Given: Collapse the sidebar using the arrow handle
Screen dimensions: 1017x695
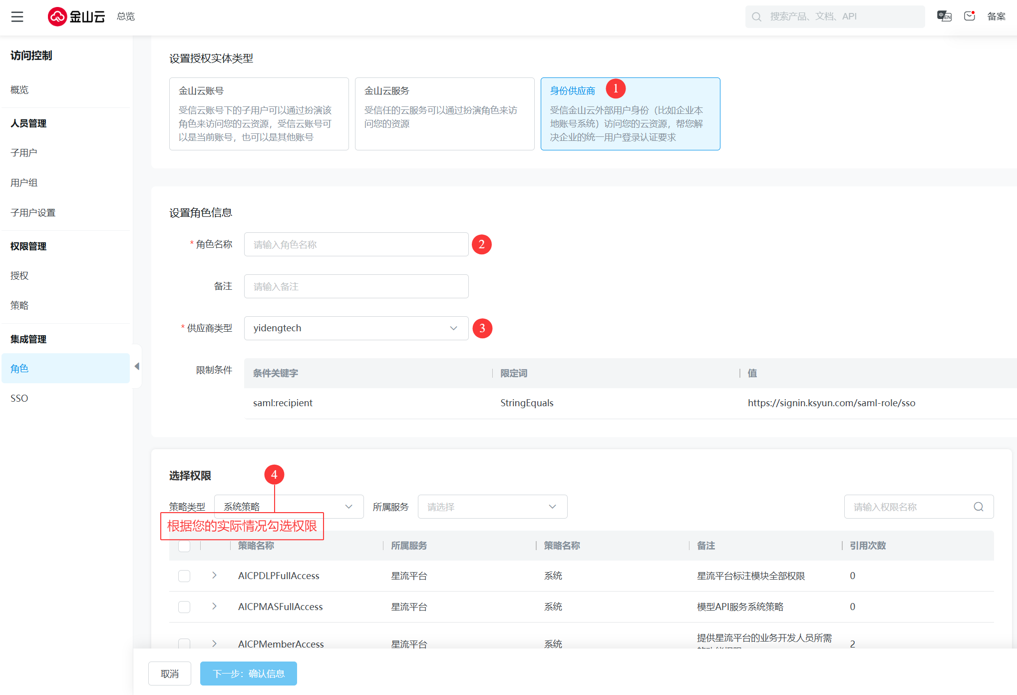Looking at the screenshot, I should (x=137, y=366).
